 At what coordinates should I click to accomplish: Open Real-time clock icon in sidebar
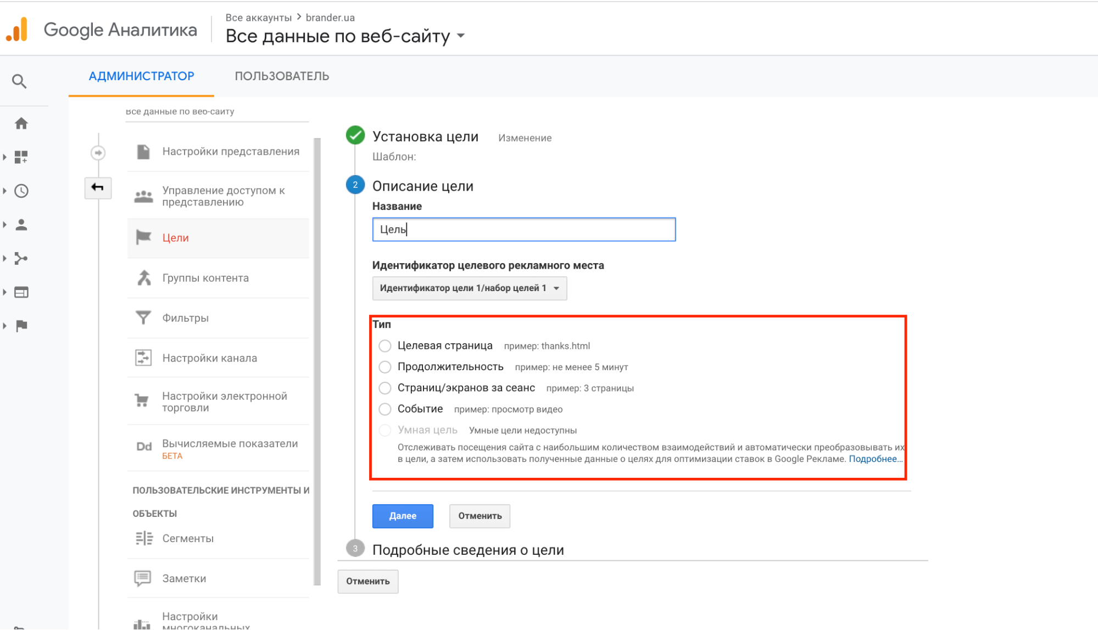click(21, 191)
